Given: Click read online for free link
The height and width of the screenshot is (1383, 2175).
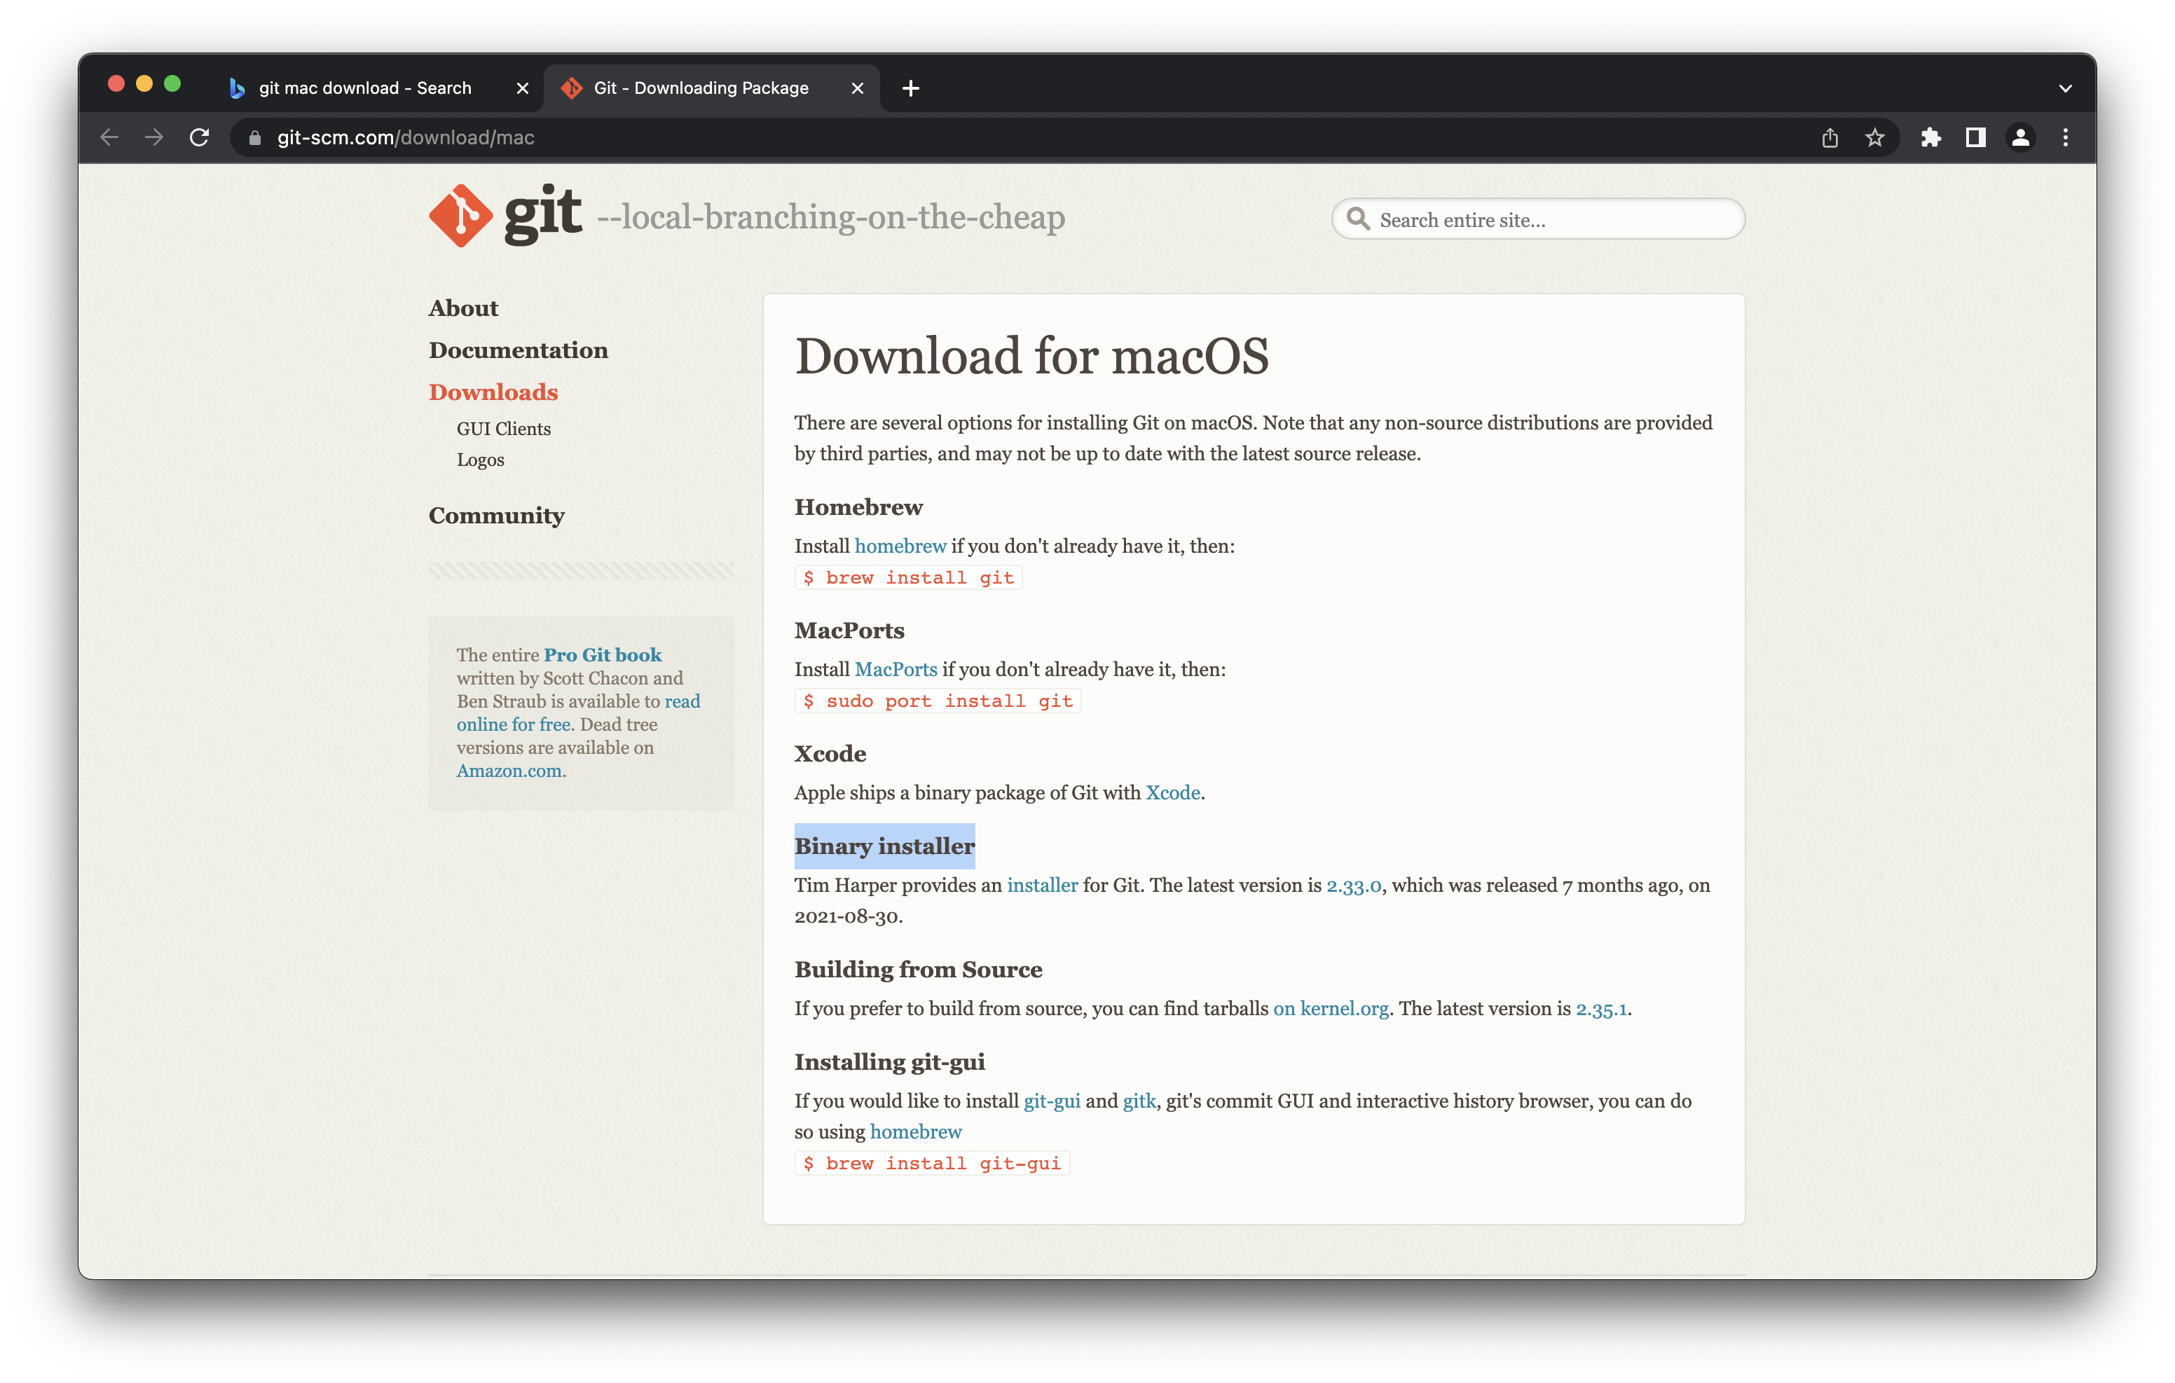Looking at the screenshot, I should point(578,713).
